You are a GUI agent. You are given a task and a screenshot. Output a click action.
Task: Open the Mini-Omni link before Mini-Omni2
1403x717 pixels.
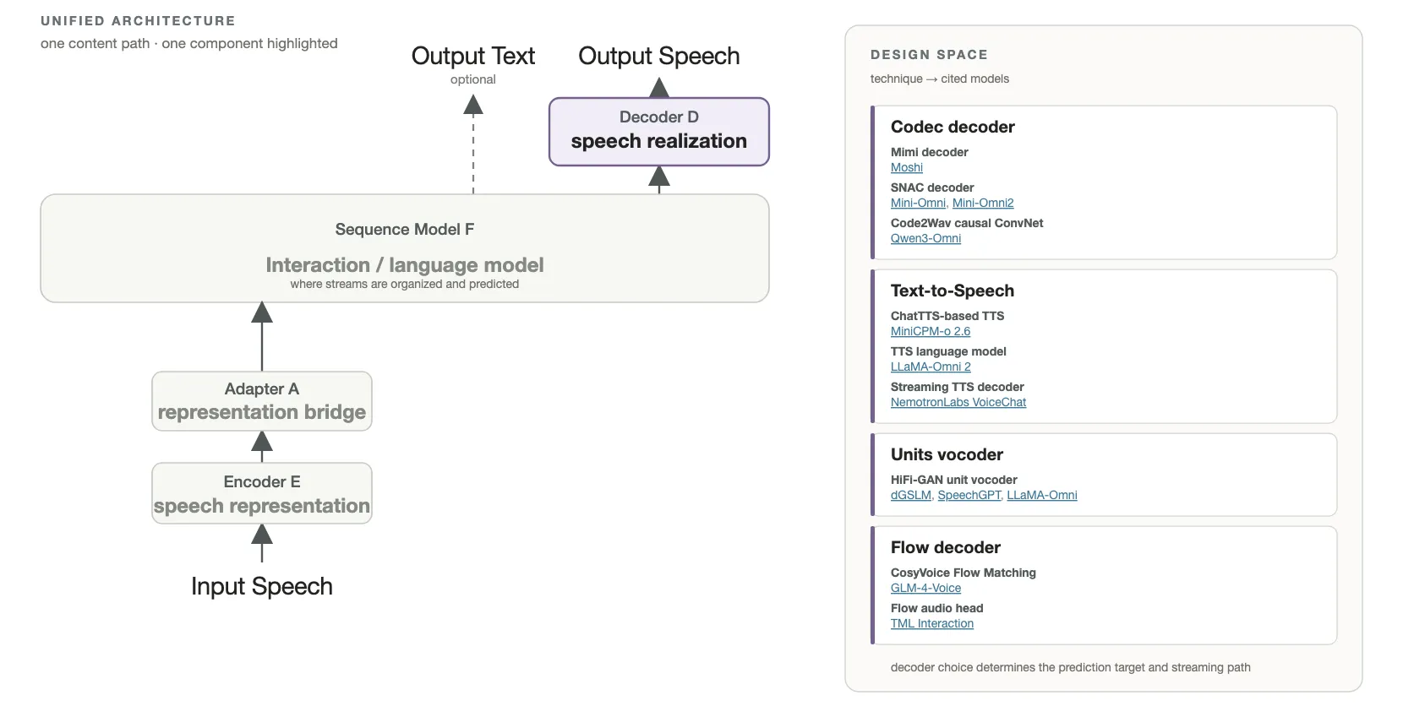918,203
